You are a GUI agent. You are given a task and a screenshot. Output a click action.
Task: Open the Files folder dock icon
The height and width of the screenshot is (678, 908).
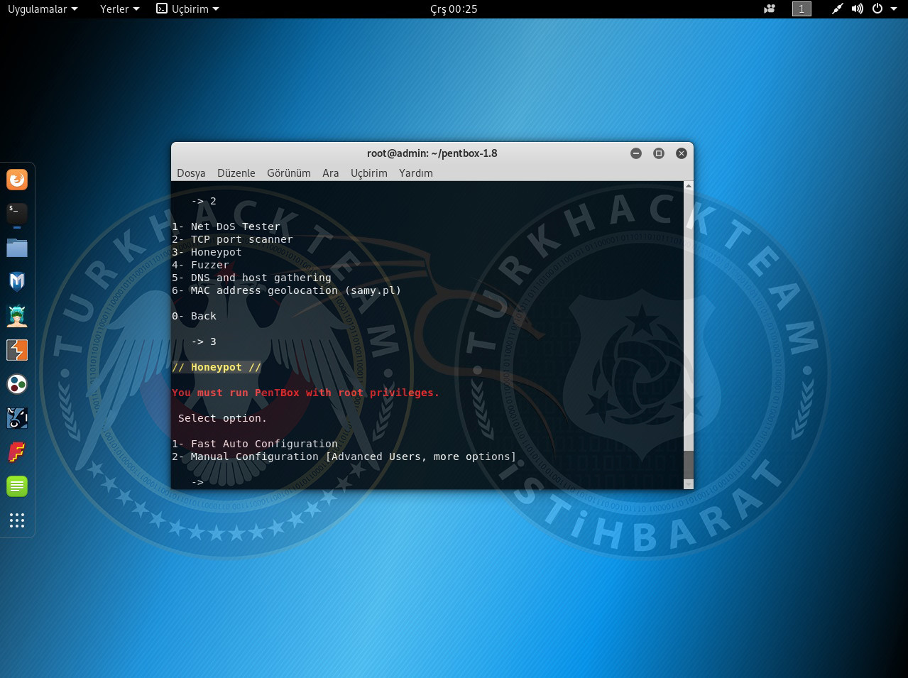(x=17, y=248)
